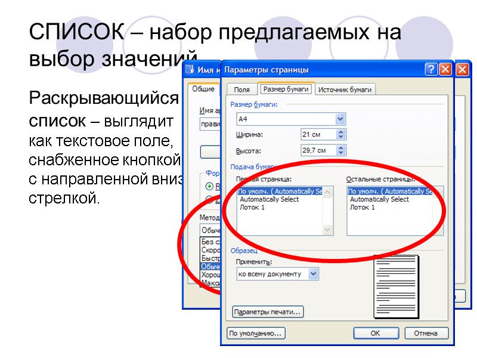This screenshot has width=477, height=358.
Task: Click the По умолчанию button
Action: click(x=255, y=334)
